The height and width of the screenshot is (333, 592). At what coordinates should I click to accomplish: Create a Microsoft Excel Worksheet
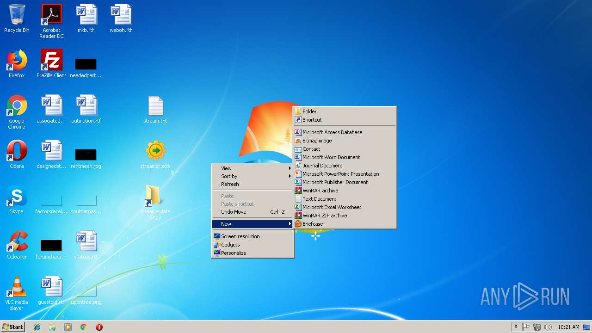345,207
